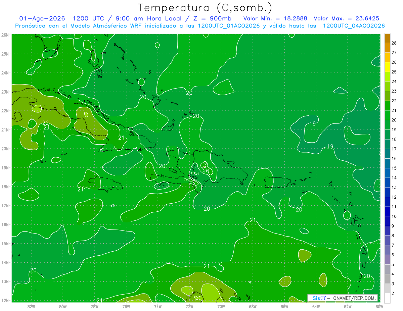Click the '21N' latitude axis label
This screenshot has height=311, width=403.
[5, 129]
